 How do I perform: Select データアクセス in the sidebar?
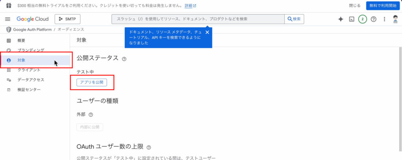pos(35,80)
